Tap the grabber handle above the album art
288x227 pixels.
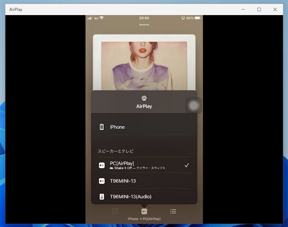point(144,25)
